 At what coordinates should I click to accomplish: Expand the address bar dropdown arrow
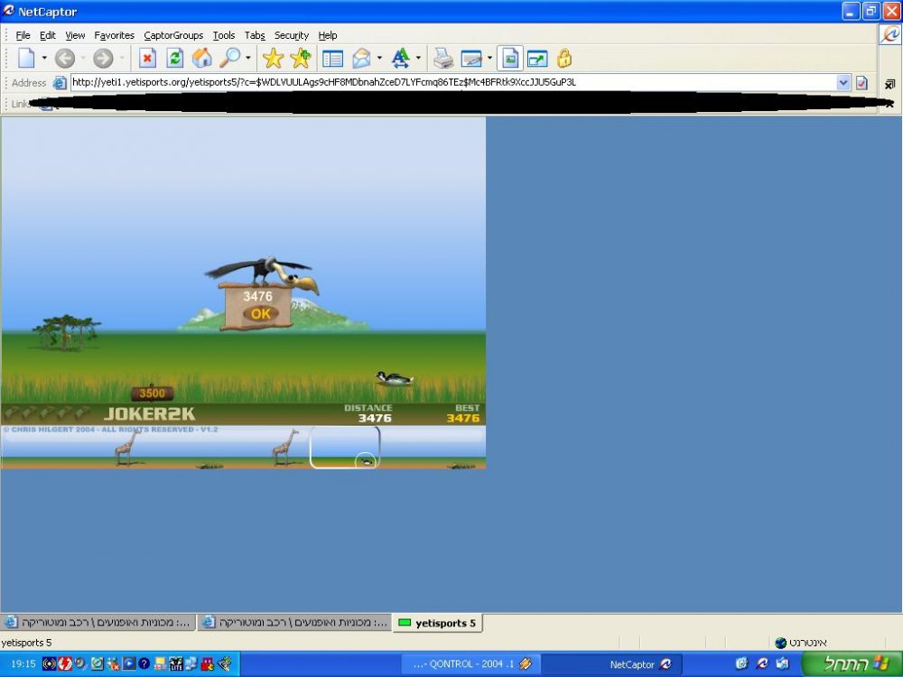coord(843,82)
